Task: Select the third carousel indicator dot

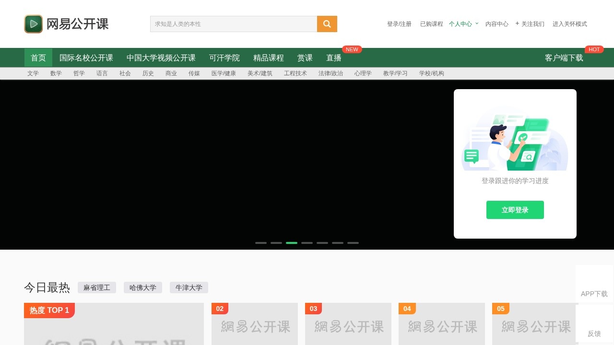Action: click(292, 243)
